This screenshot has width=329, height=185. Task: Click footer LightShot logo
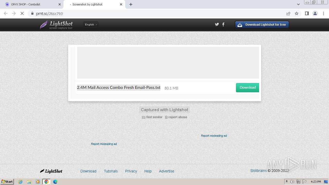click(51, 171)
